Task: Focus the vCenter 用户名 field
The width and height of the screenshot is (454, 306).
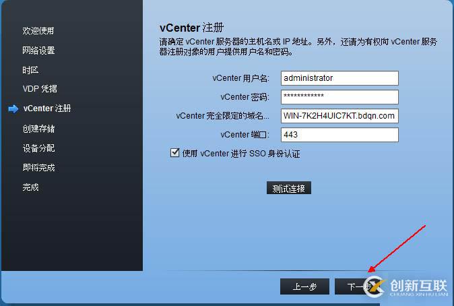Action: tap(339, 78)
